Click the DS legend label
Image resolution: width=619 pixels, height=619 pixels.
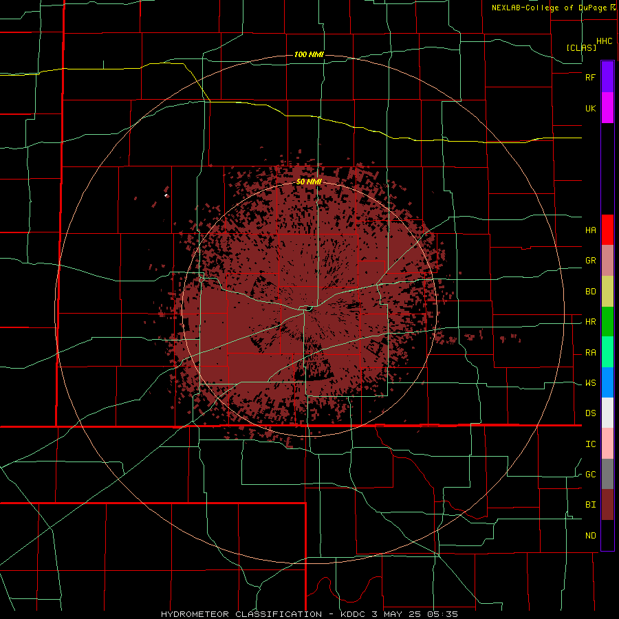tap(590, 413)
